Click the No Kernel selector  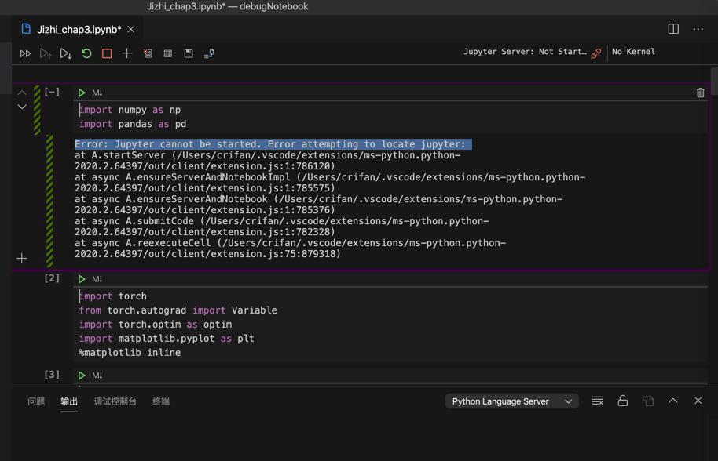633,52
